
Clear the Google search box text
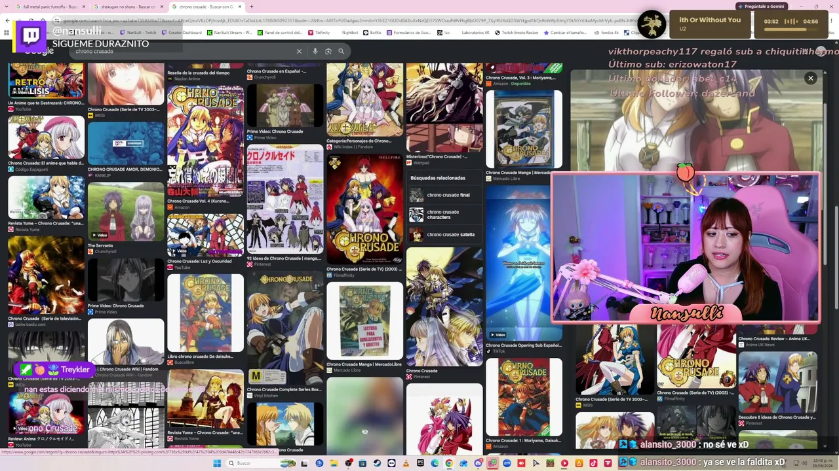point(299,51)
